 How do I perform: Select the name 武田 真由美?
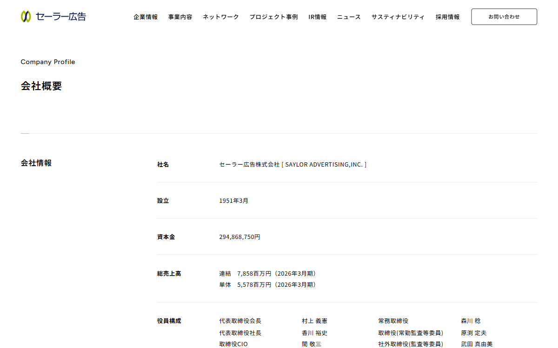pos(477,344)
